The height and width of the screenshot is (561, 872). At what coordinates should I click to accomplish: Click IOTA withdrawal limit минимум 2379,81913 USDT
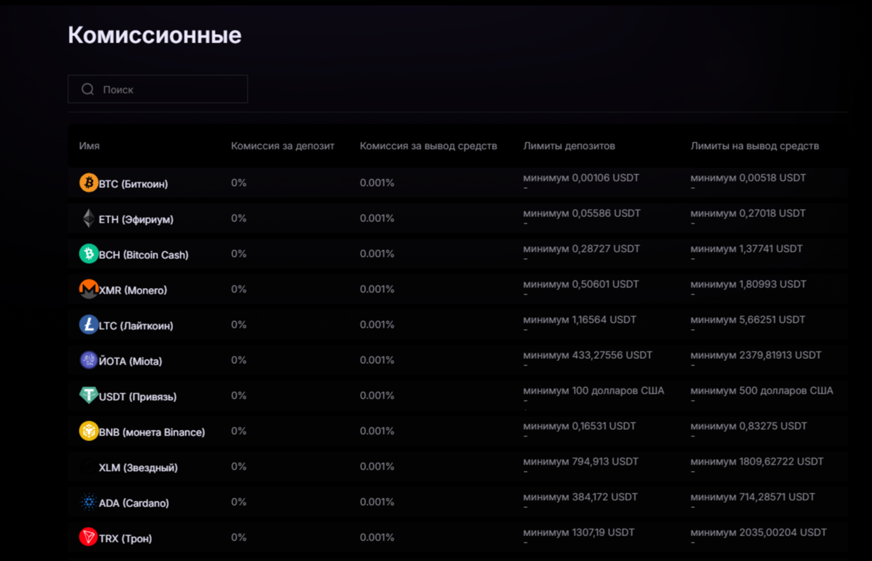pyautogui.click(x=756, y=355)
